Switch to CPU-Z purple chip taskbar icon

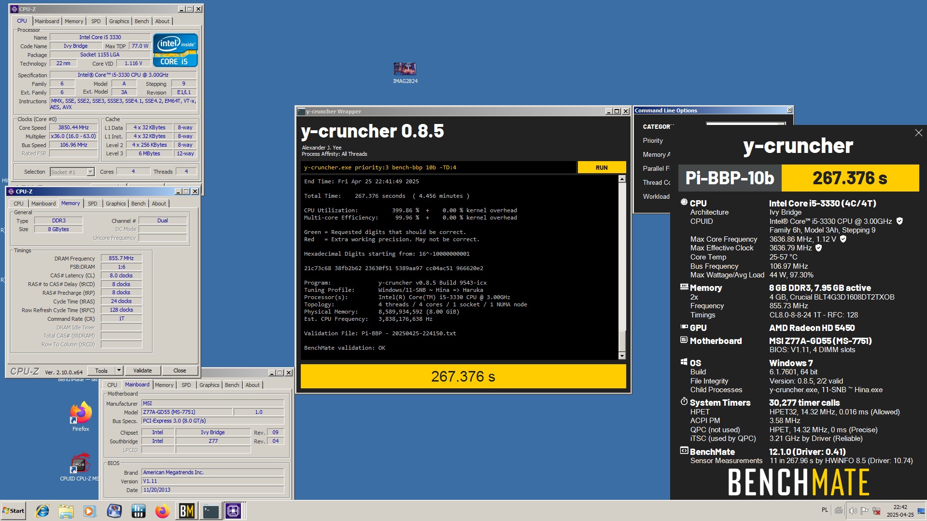coord(233,511)
